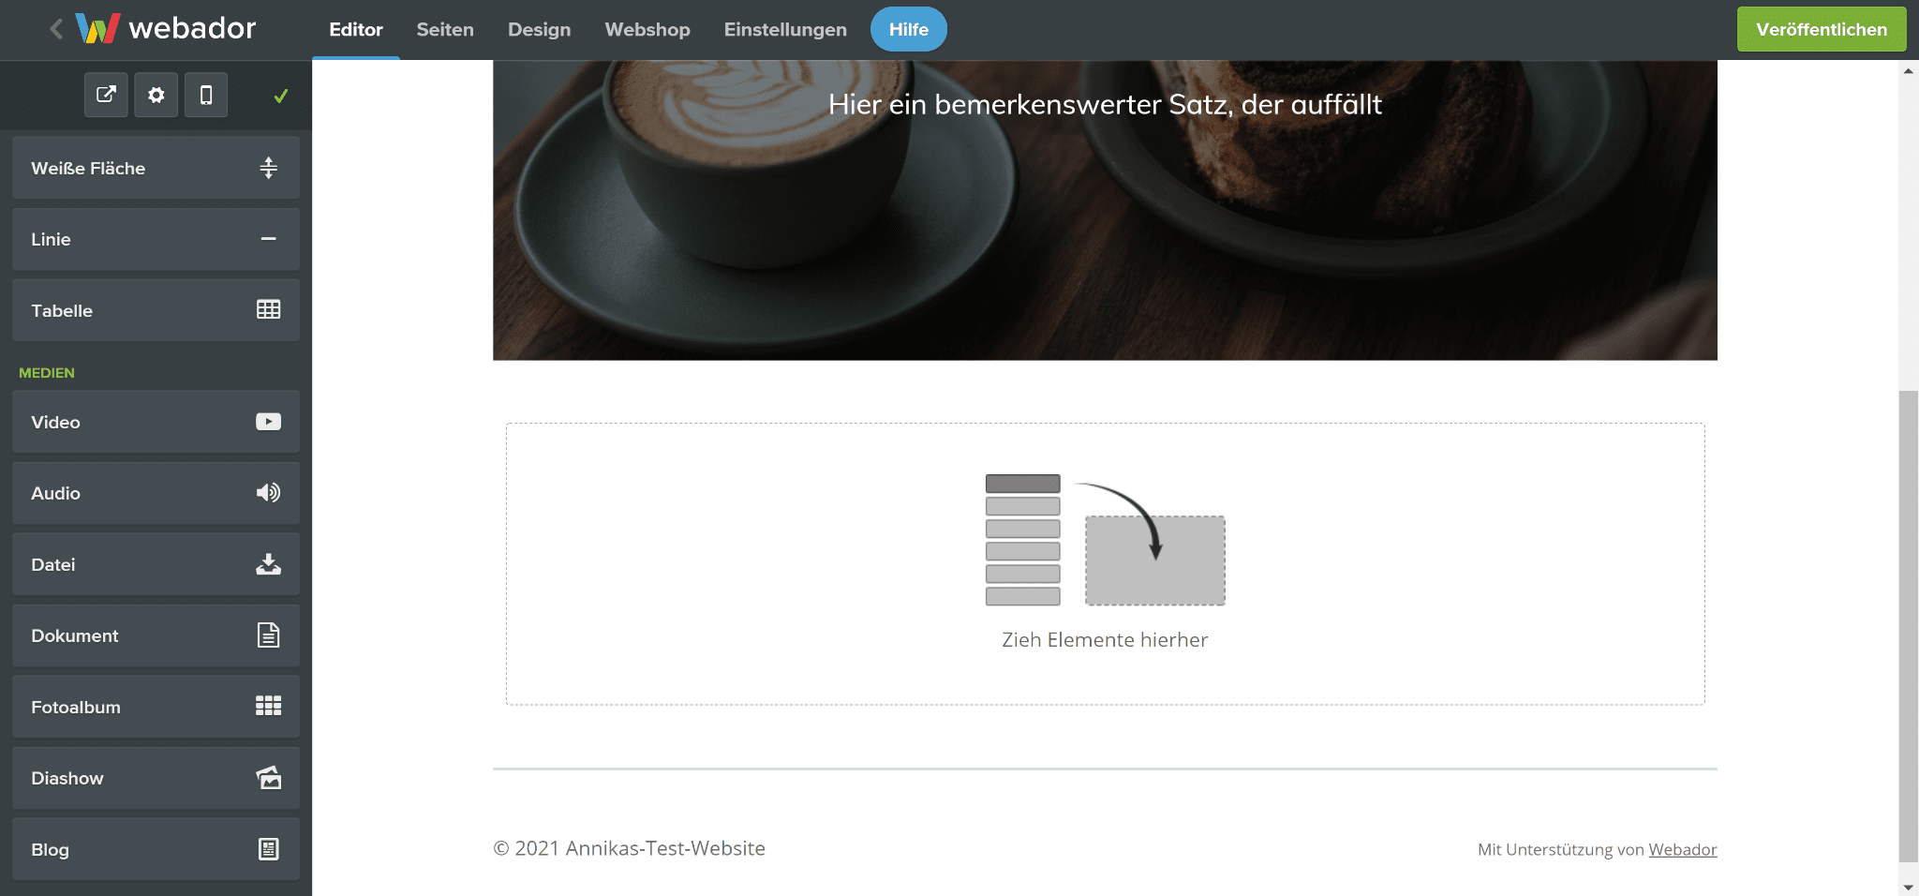The width and height of the screenshot is (1919, 896).
Task: Choose the Fotoalbum element label
Action: point(76,708)
